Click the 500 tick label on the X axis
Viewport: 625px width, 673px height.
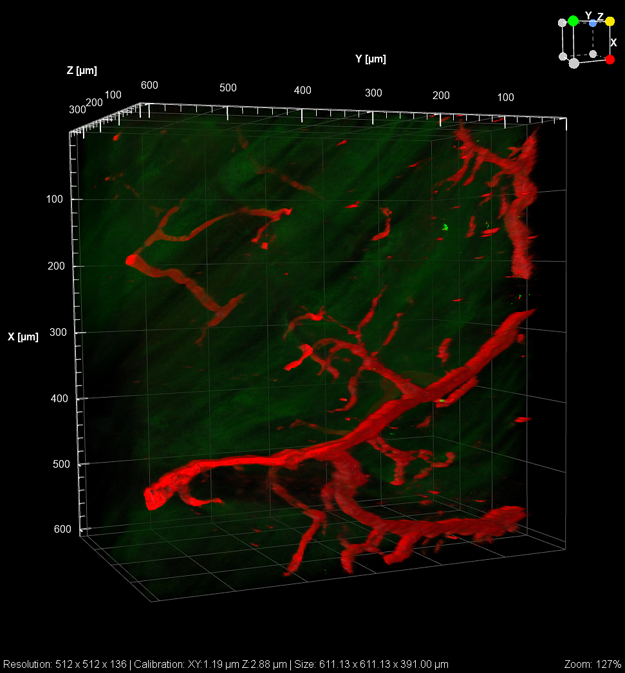62,465
